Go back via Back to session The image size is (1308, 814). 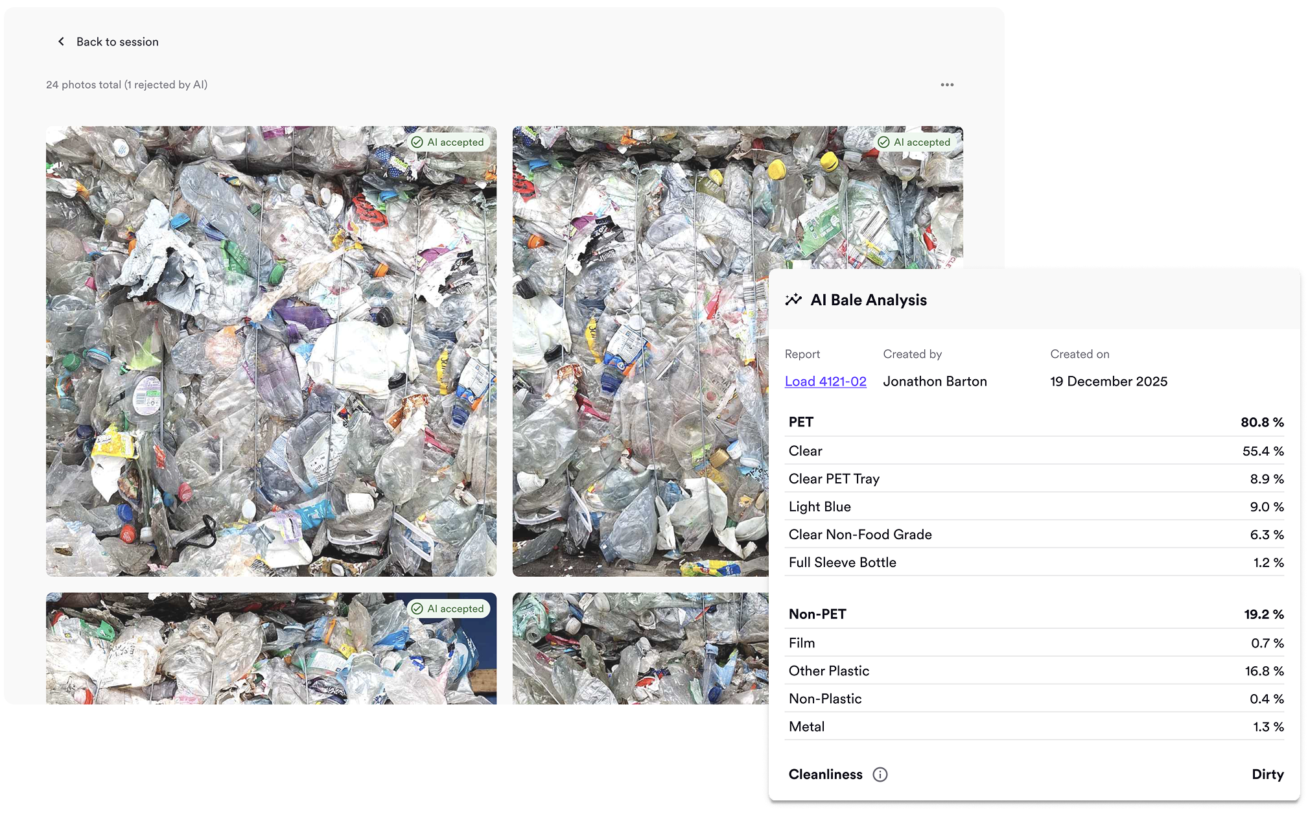(117, 41)
